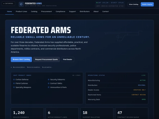
Task: Open the Catalog nav item
Action: (x=34, y=11)
